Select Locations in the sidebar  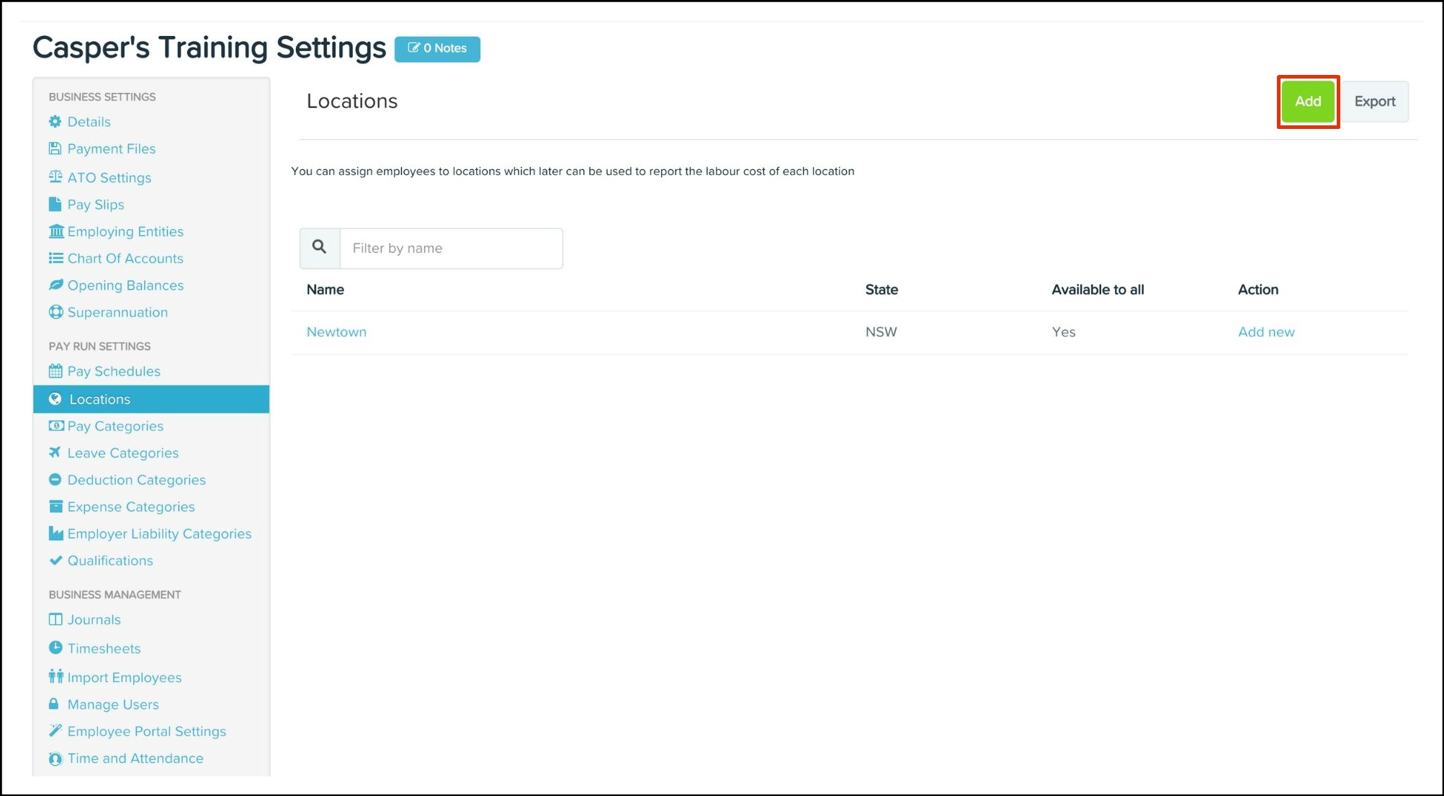pyautogui.click(x=99, y=399)
